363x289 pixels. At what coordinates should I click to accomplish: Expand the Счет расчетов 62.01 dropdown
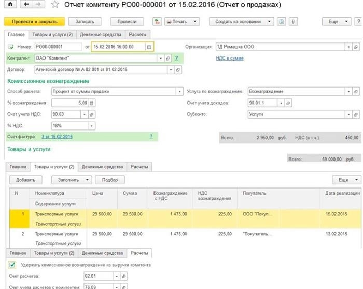(117, 276)
